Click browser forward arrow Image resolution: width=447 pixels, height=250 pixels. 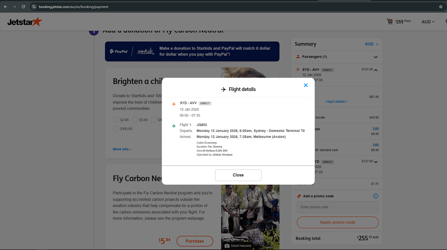point(14,7)
